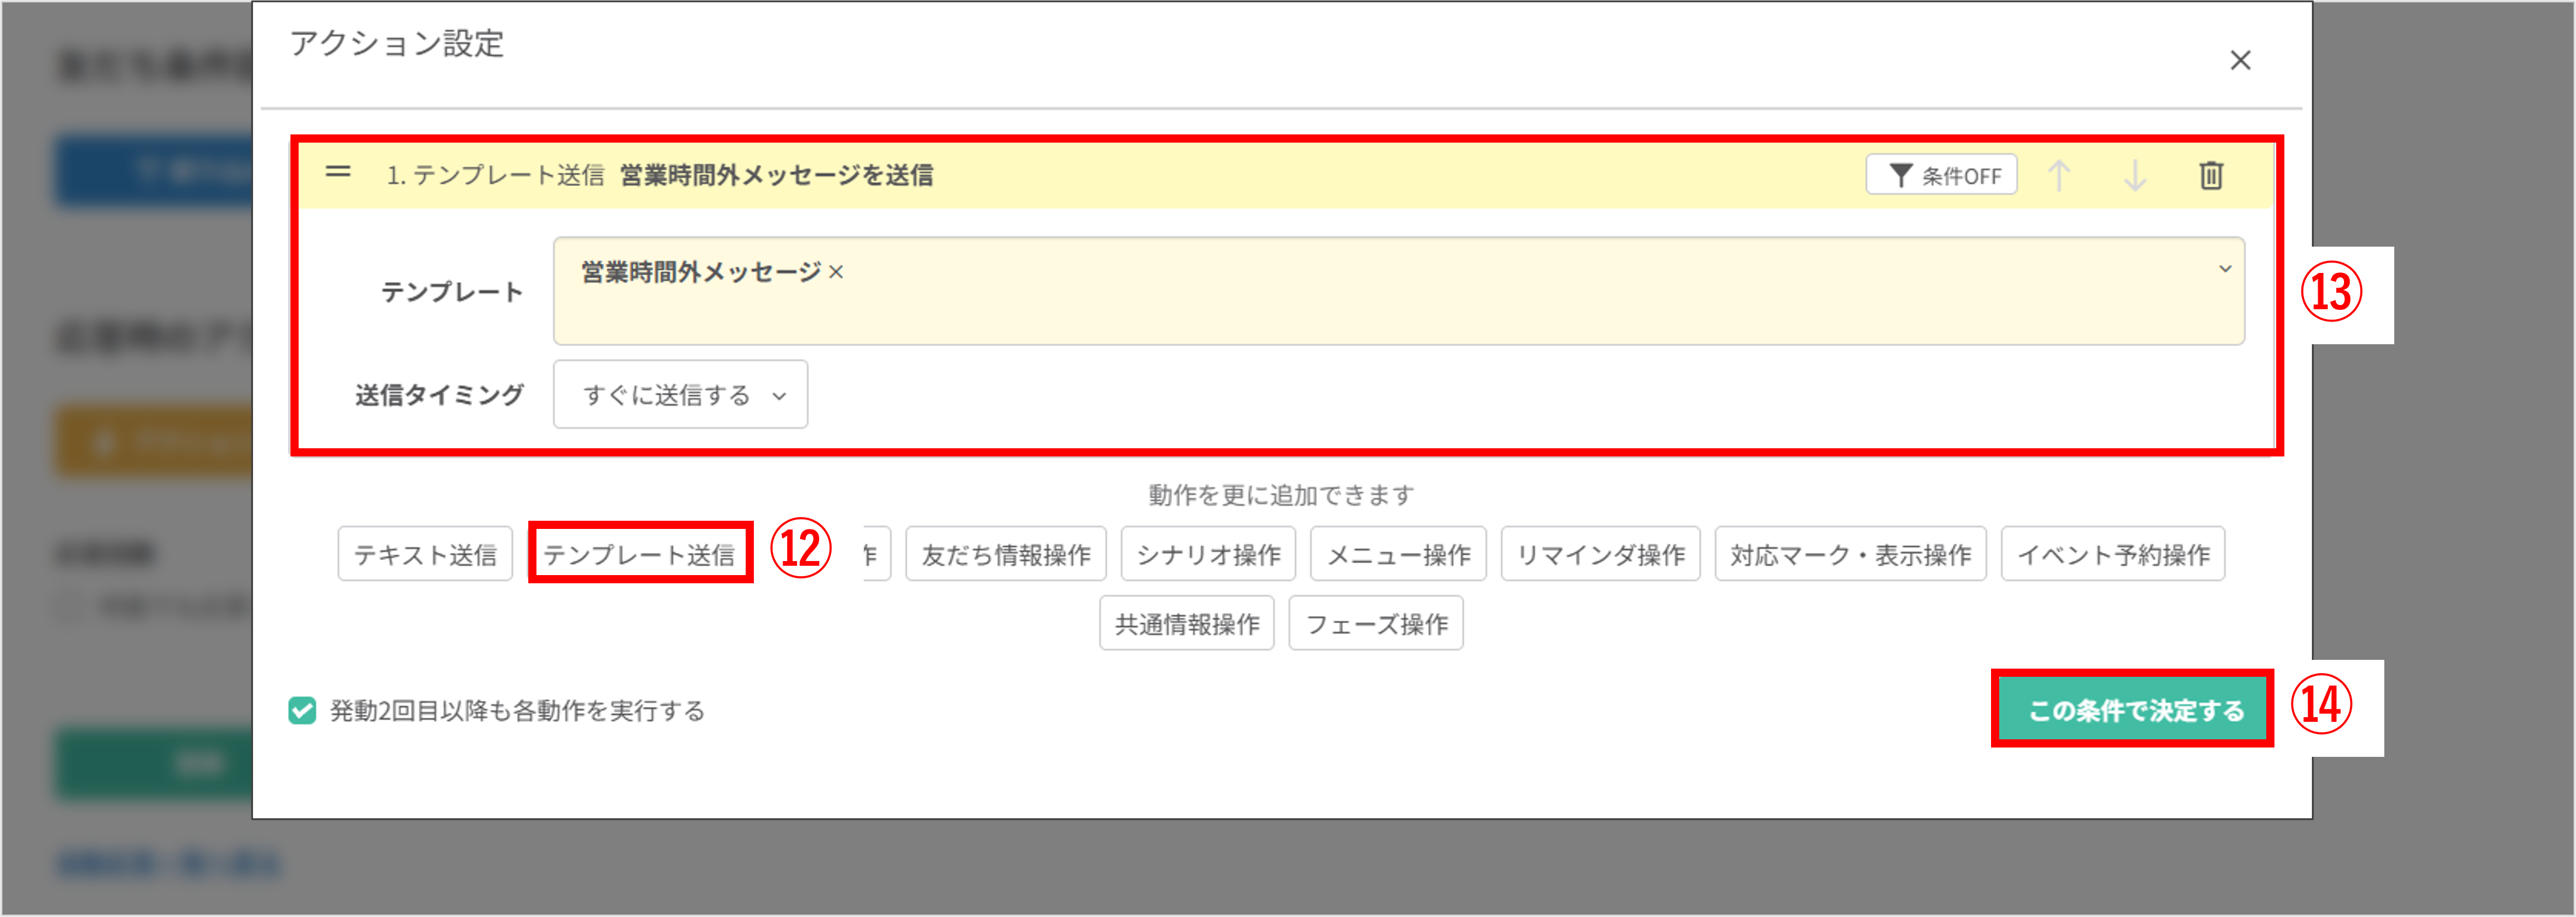This screenshot has height=917, width=2576.
Task: Uncheck 発動2回目以降も各動作を実行する checkbox
Action: [302, 710]
